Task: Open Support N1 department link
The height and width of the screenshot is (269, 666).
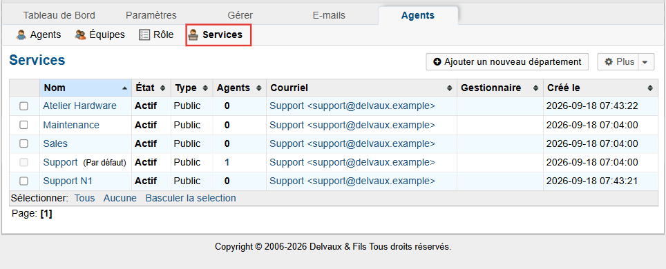Action: (68, 181)
